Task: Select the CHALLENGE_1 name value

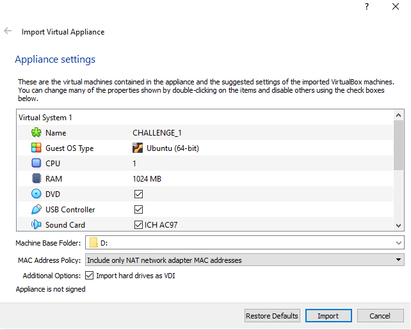Action: pyautogui.click(x=157, y=132)
